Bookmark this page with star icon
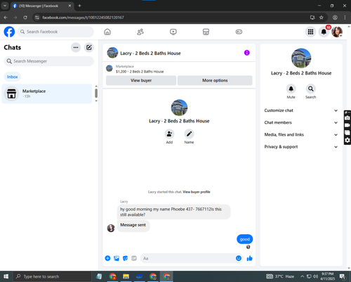The width and height of the screenshot is (351, 282). click(322, 18)
